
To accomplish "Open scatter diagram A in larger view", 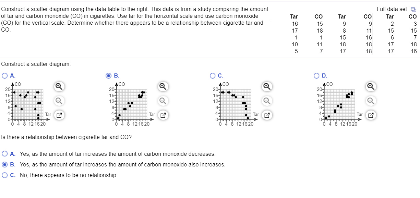I will [x=58, y=114].
